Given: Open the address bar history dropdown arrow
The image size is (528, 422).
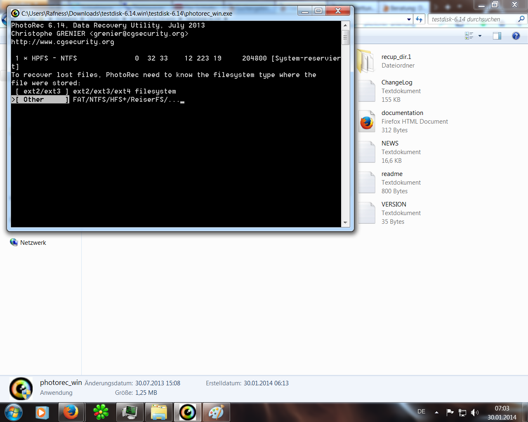Looking at the screenshot, I should pos(409,19).
